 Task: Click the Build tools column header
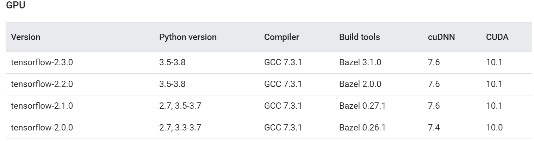(360, 37)
